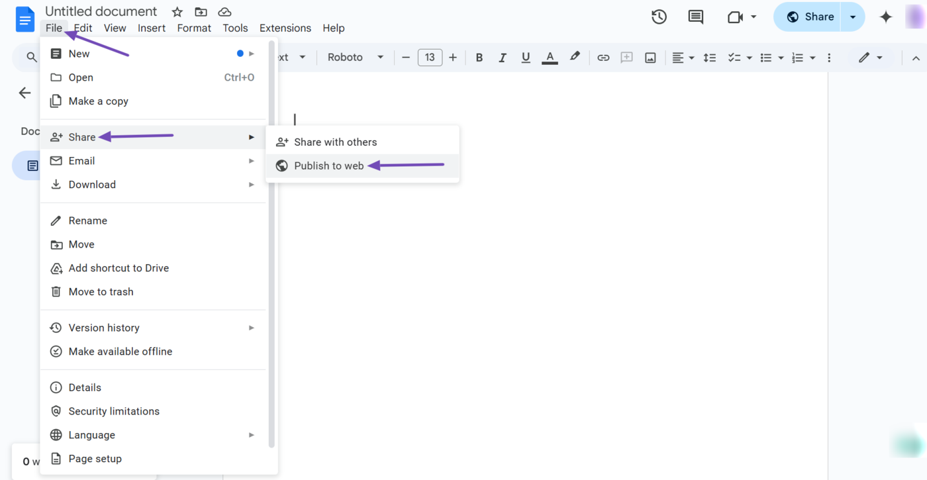927x480 pixels.
Task: Expand the Share button dropdown arrow
Action: click(853, 17)
